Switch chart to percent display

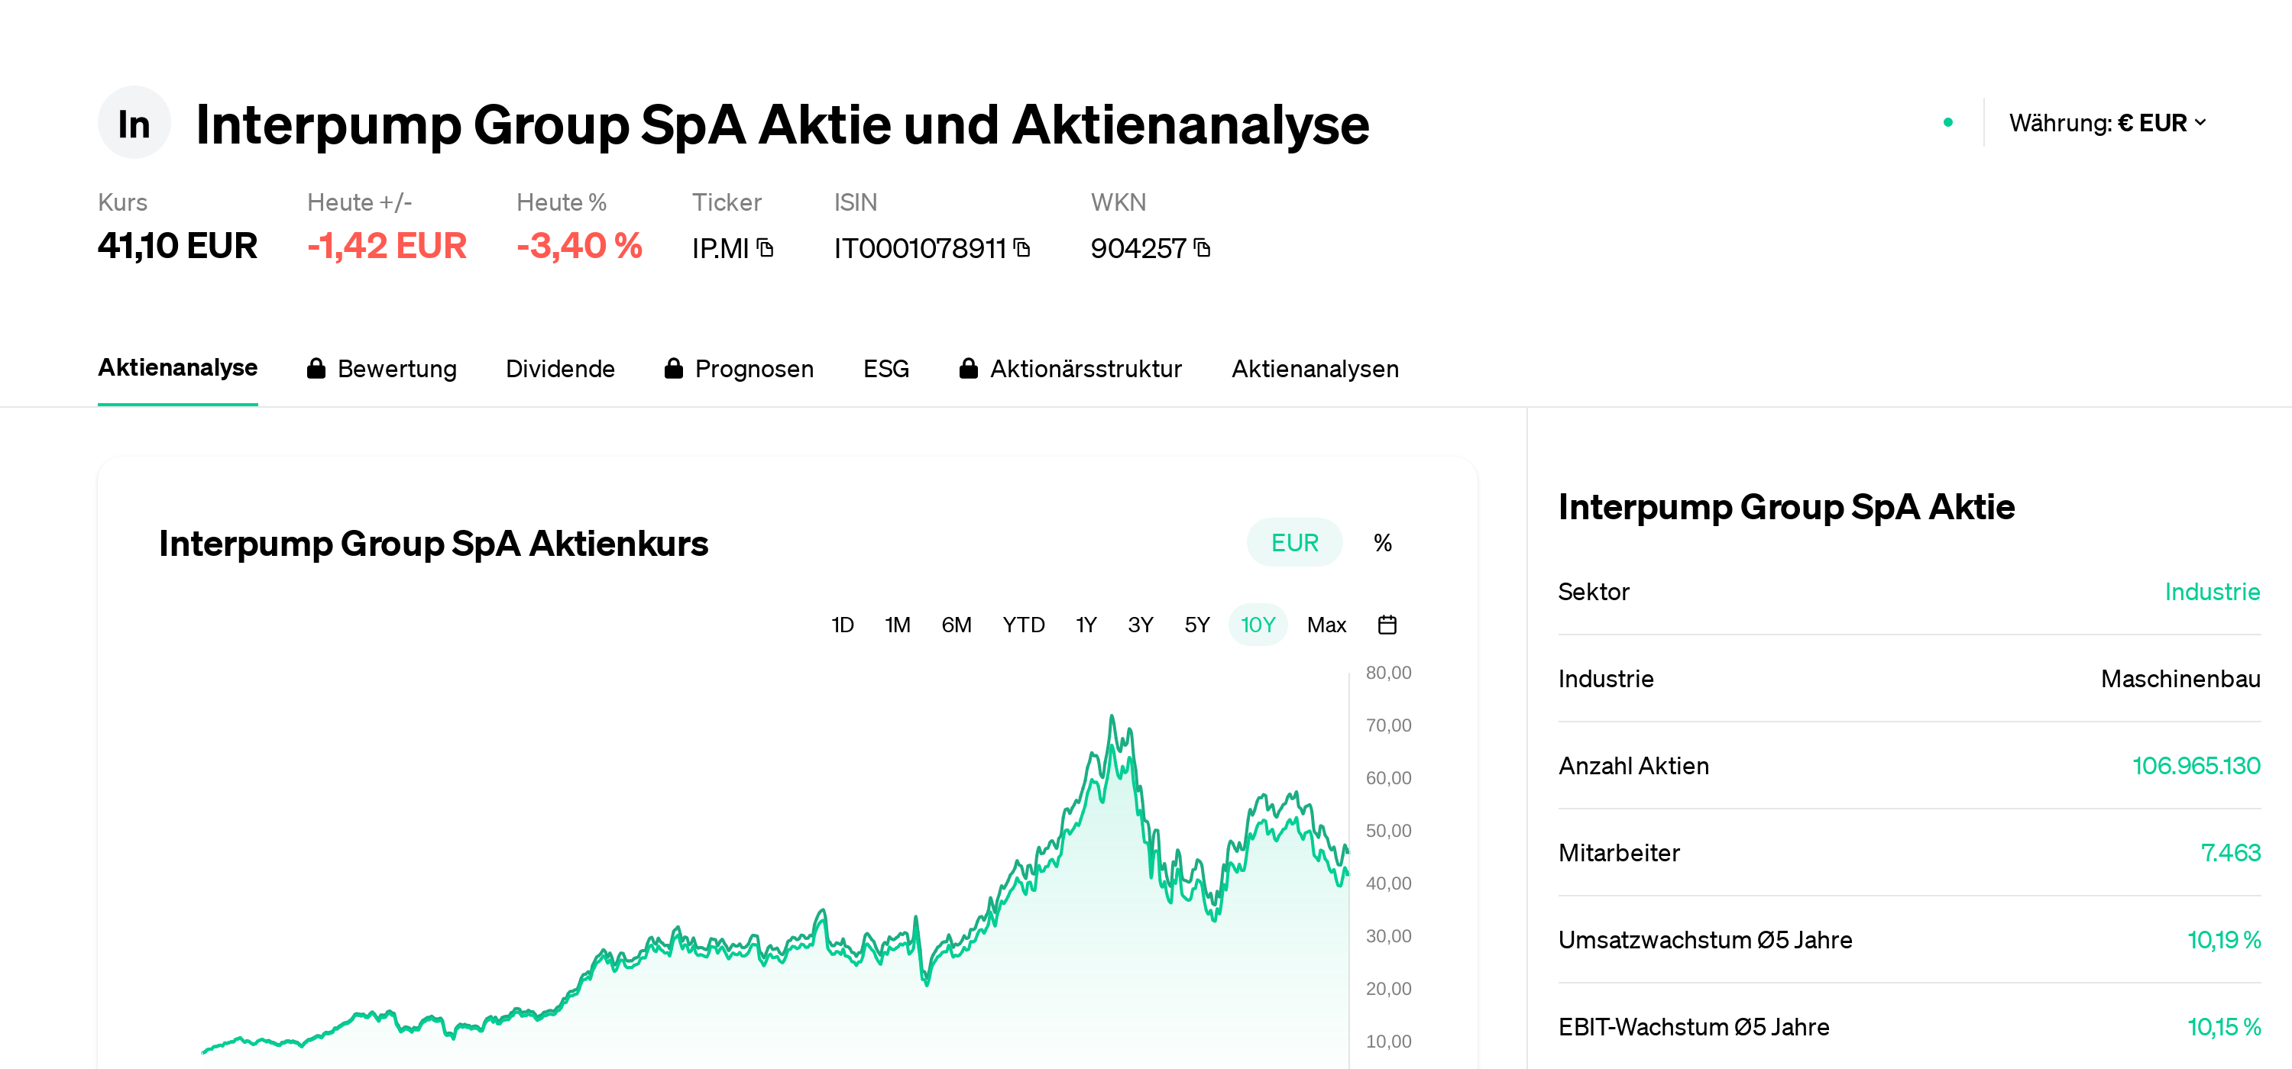1383,542
